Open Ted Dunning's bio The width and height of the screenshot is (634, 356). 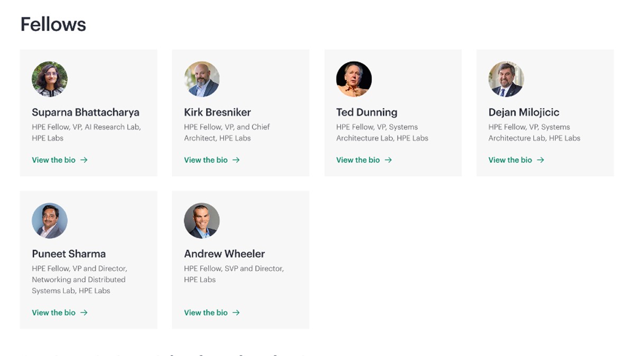pos(358,160)
